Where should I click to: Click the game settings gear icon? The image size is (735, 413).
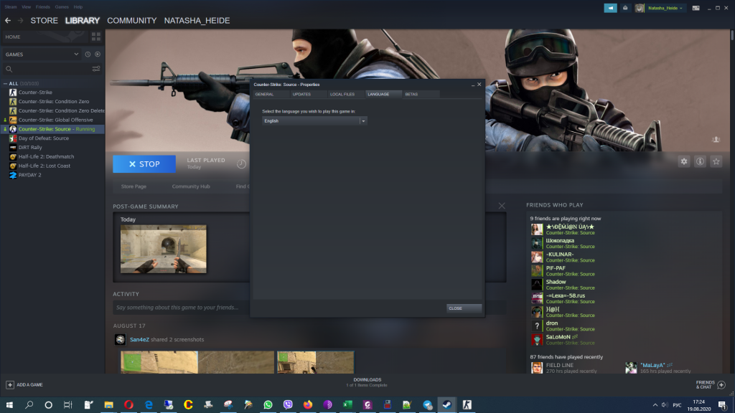click(683, 161)
